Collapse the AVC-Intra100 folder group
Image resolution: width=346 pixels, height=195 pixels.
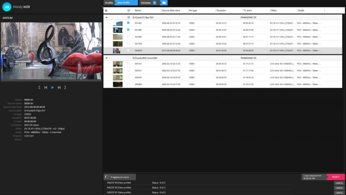pos(107,58)
